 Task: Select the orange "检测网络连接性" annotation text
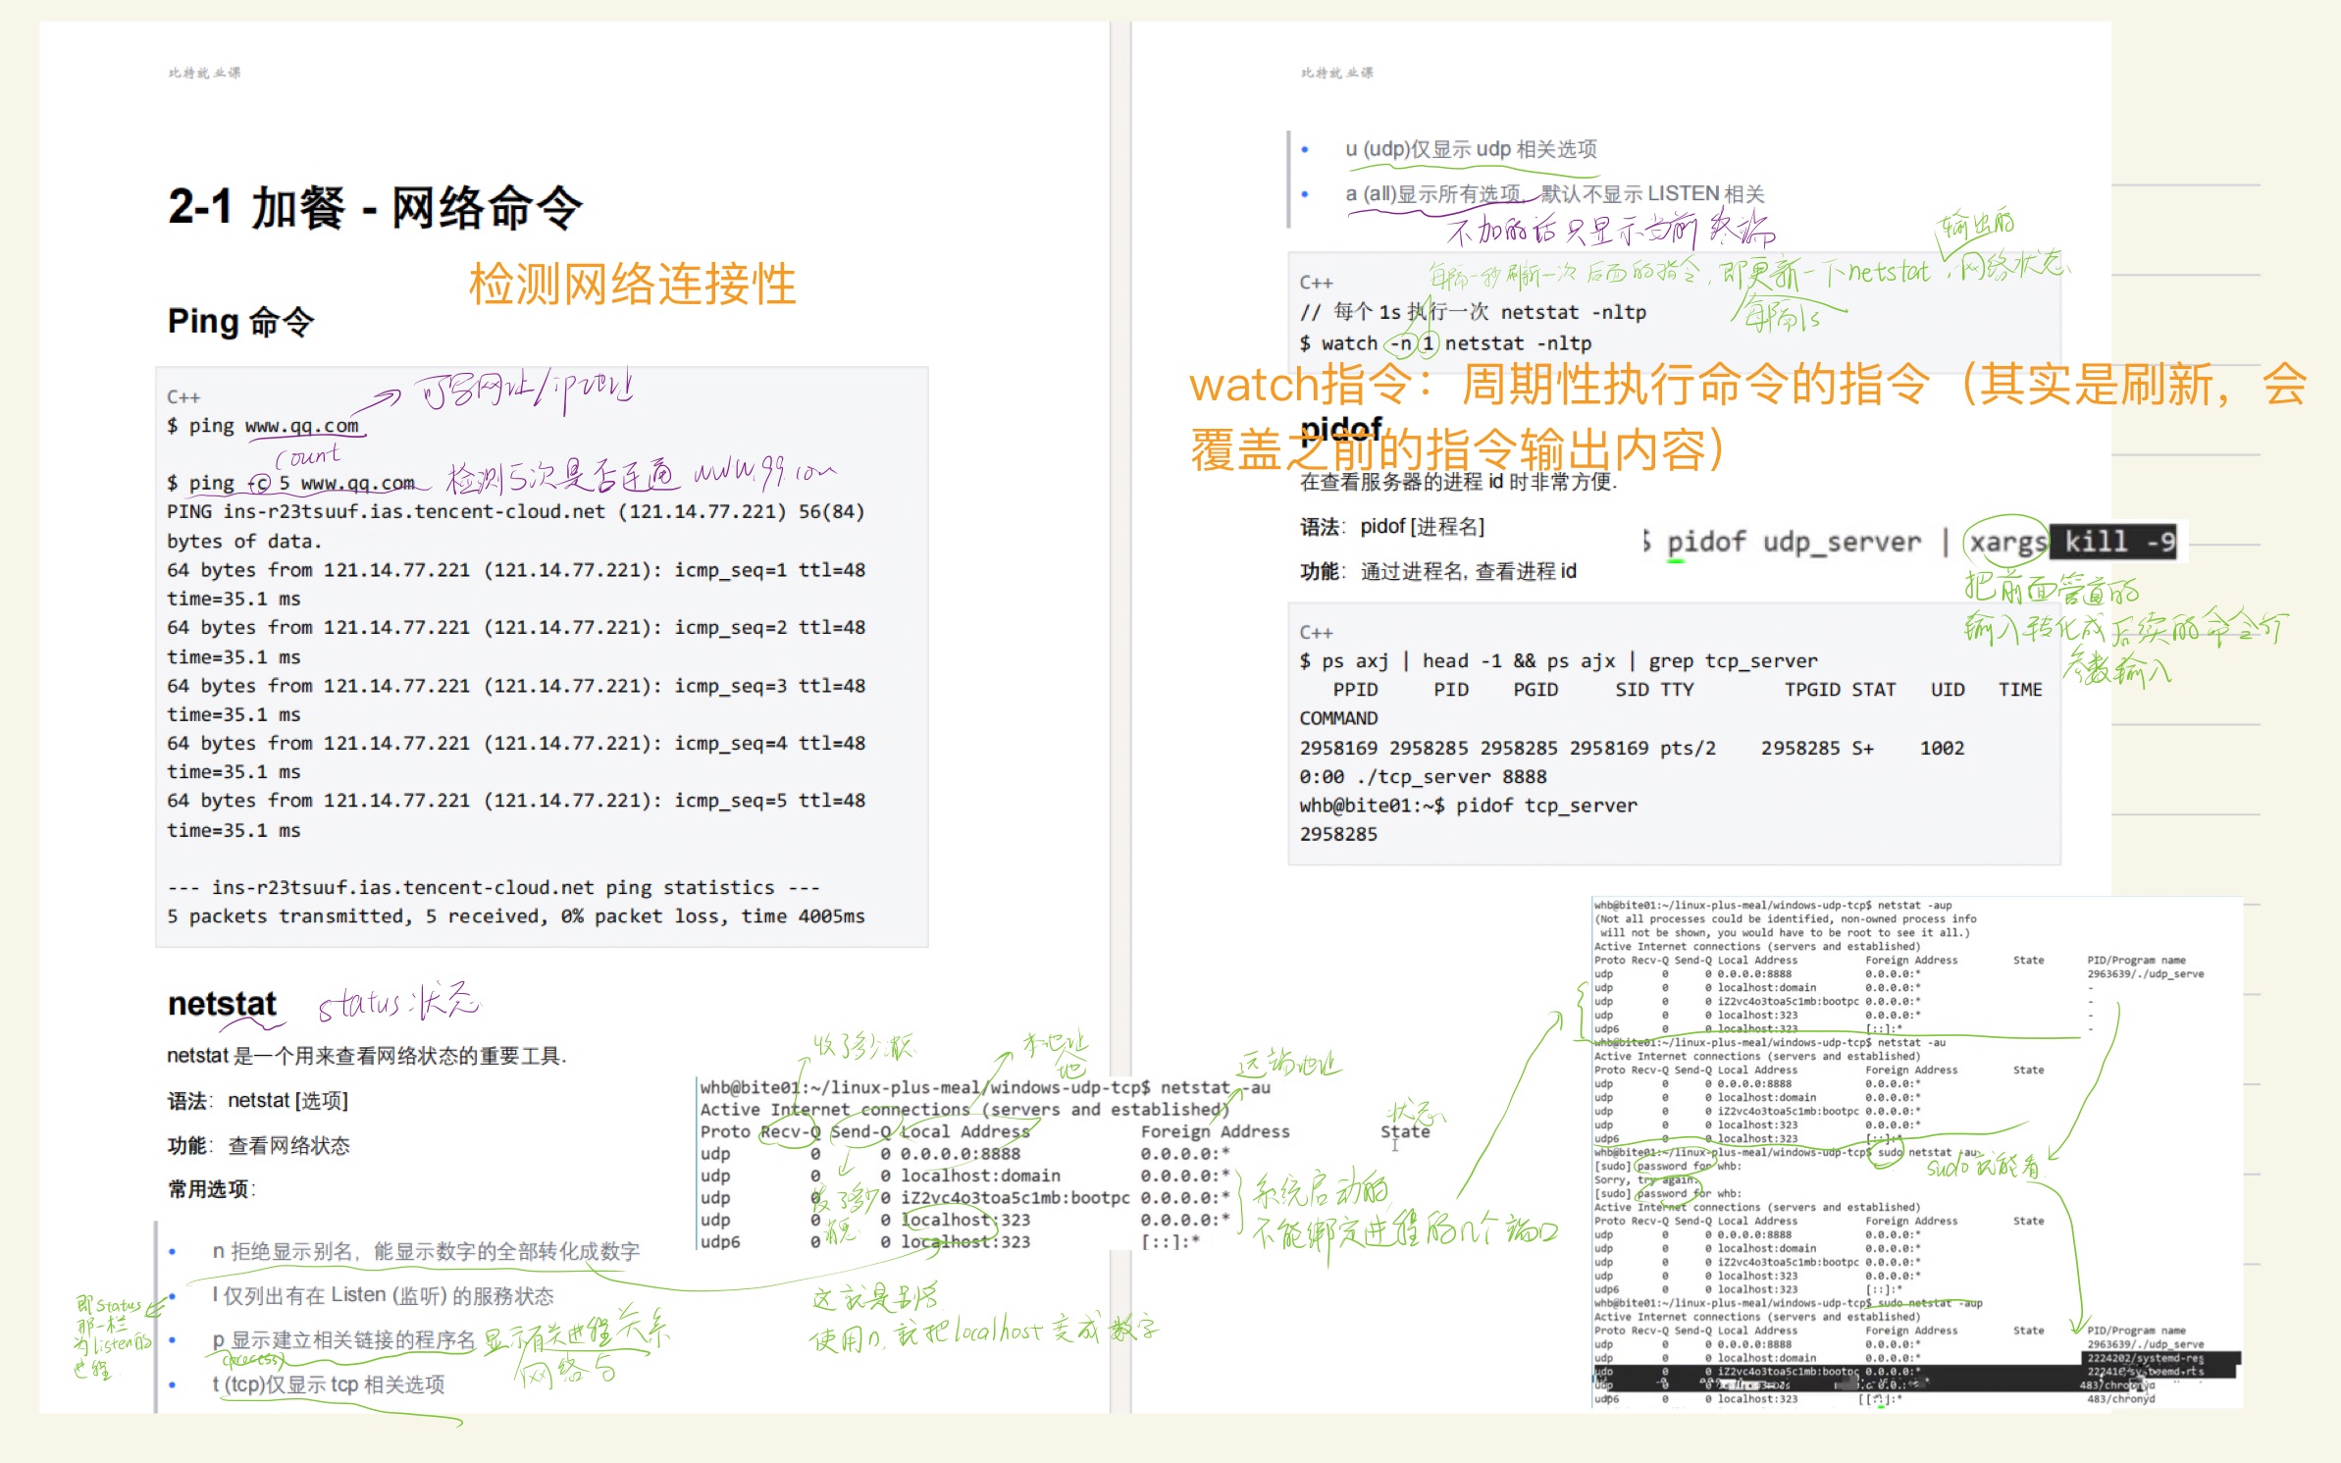tap(632, 285)
